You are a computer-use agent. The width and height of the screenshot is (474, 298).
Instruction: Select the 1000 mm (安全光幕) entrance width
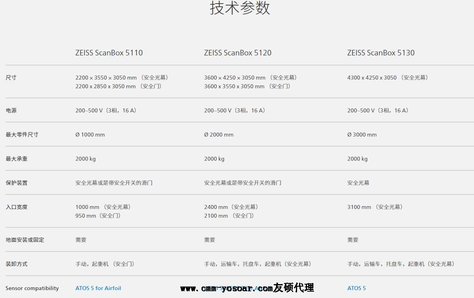(x=103, y=207)
